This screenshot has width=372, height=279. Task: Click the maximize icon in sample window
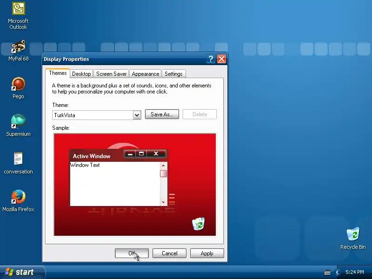141,154
